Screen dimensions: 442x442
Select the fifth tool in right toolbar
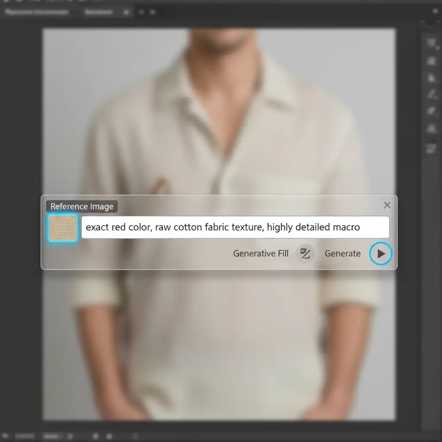431,111
